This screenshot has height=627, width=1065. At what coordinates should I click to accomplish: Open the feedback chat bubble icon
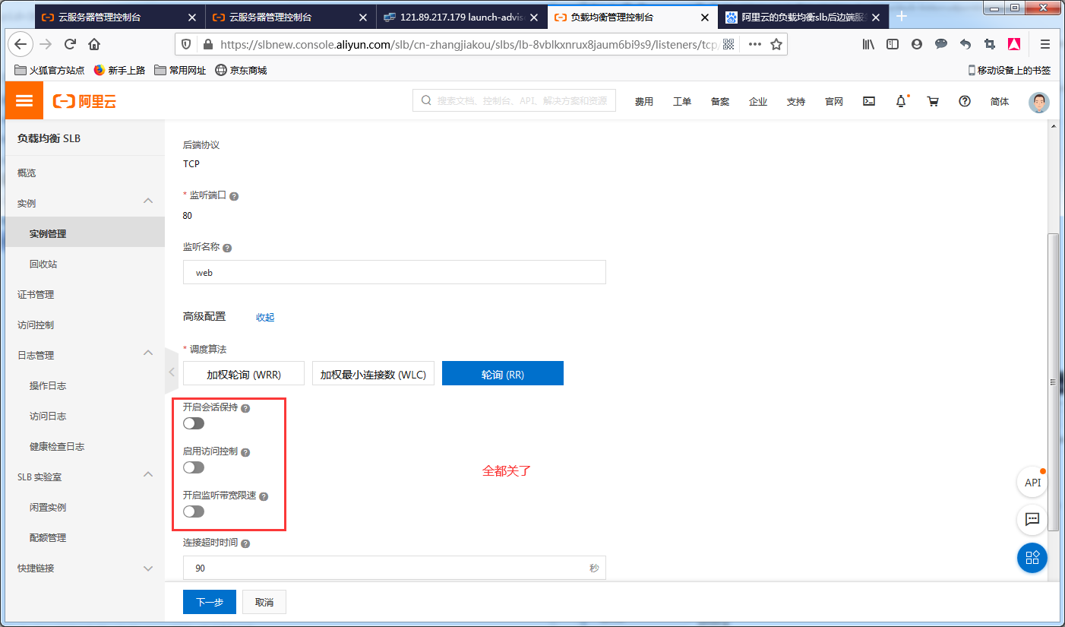tap(1032, 520)
